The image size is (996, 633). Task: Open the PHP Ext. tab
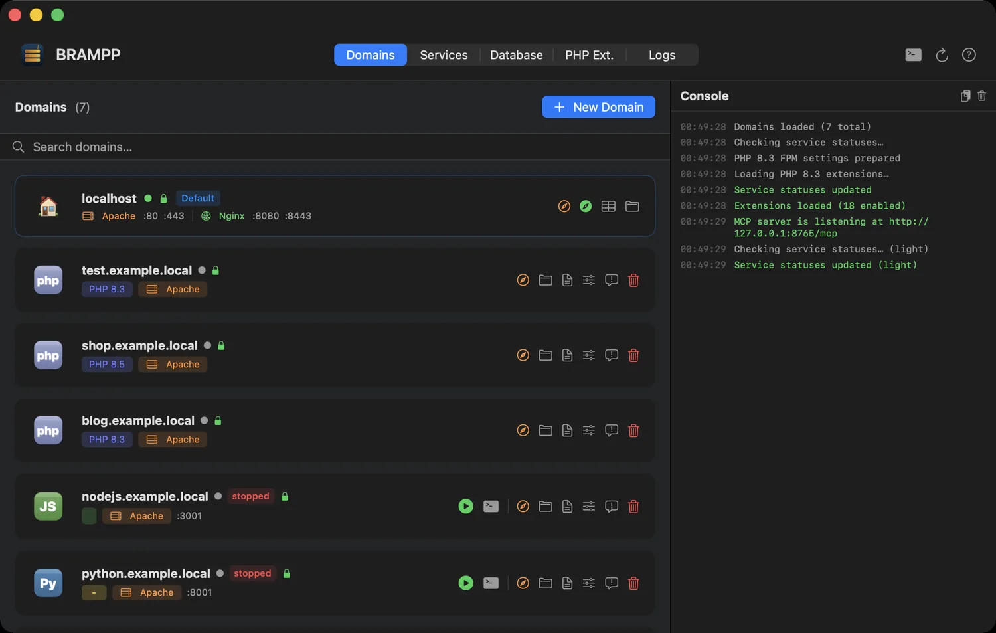click(590, 55)
